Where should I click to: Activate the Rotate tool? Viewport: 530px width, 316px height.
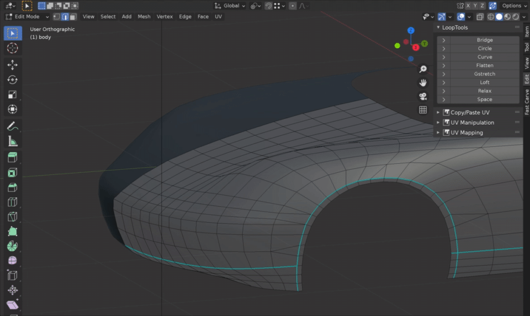[x=13, y=80]
